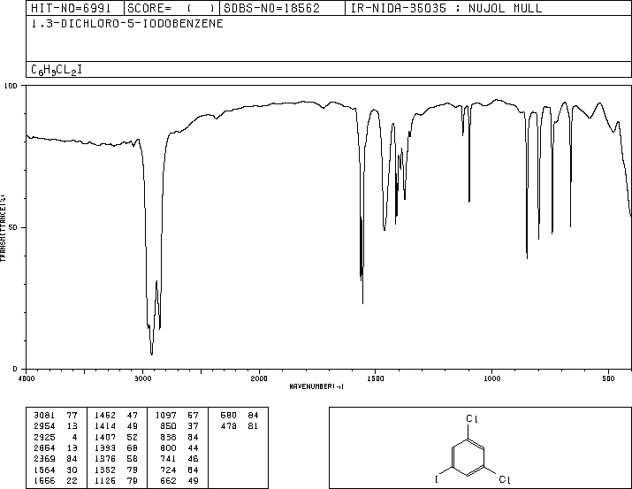This screenshot has width=632, height=489.
Task: Select the 1462 wavenumber in peak table
Action: pyautogui.click(x=105, y=416)
